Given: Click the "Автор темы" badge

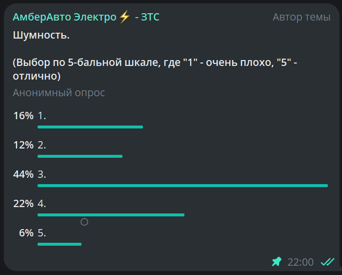Looking at the screenshot, I should pos(302,17).
